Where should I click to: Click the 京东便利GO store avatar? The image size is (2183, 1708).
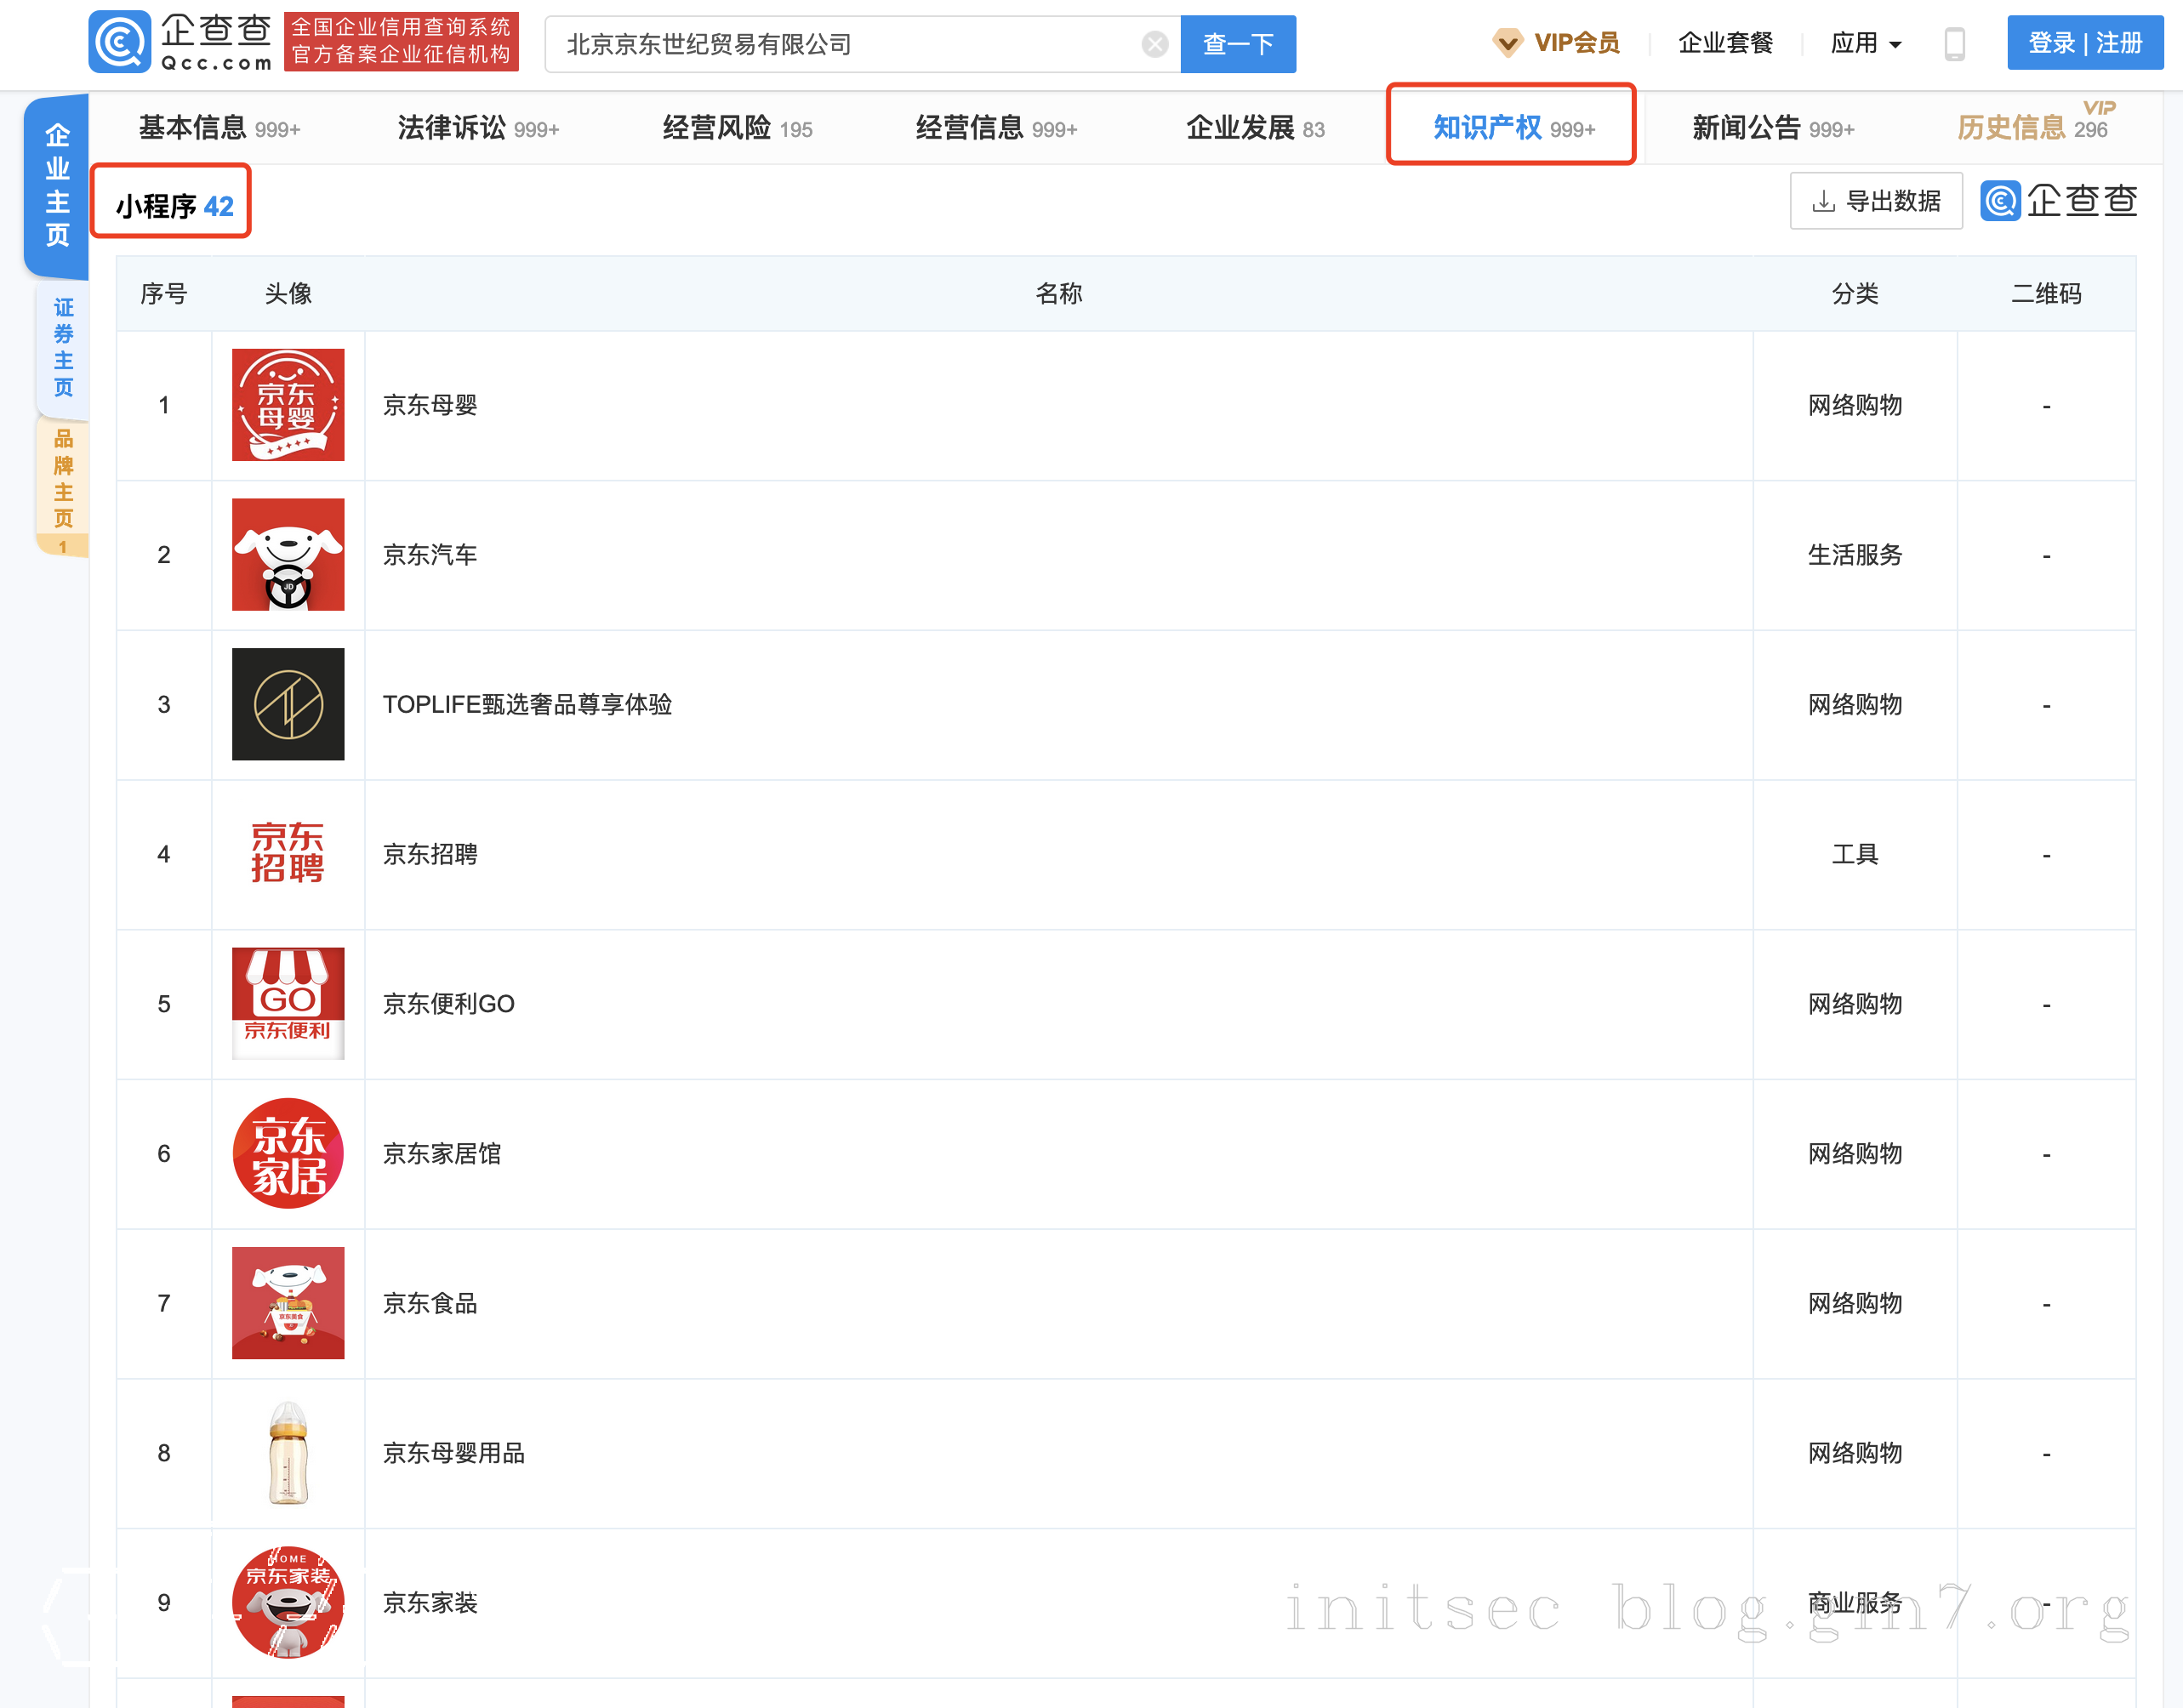[x=288, y=1003]
